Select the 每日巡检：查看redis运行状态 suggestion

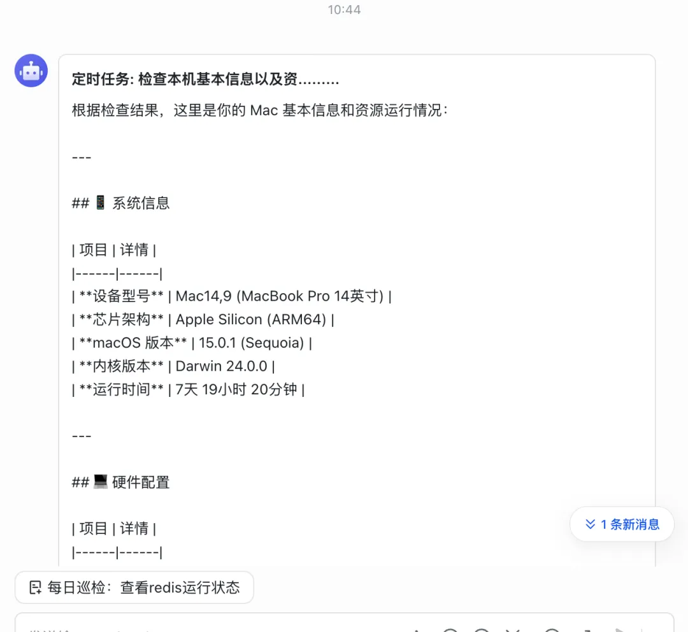pos(134,587)
